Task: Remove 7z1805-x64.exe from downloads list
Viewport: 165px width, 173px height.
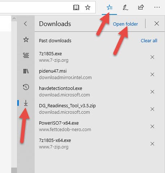Action: pos(152,144)
